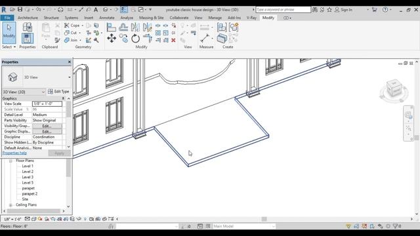Image resolution: width=420 pixels, height=236 pixels.
Task: Activate the Modify selection tool
Action: click(x=9, y=33)
